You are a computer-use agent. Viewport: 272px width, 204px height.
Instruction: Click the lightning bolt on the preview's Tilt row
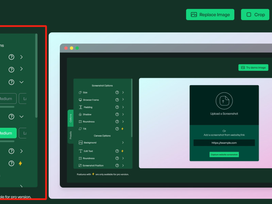pyautogui.click(x=122, y=129)
